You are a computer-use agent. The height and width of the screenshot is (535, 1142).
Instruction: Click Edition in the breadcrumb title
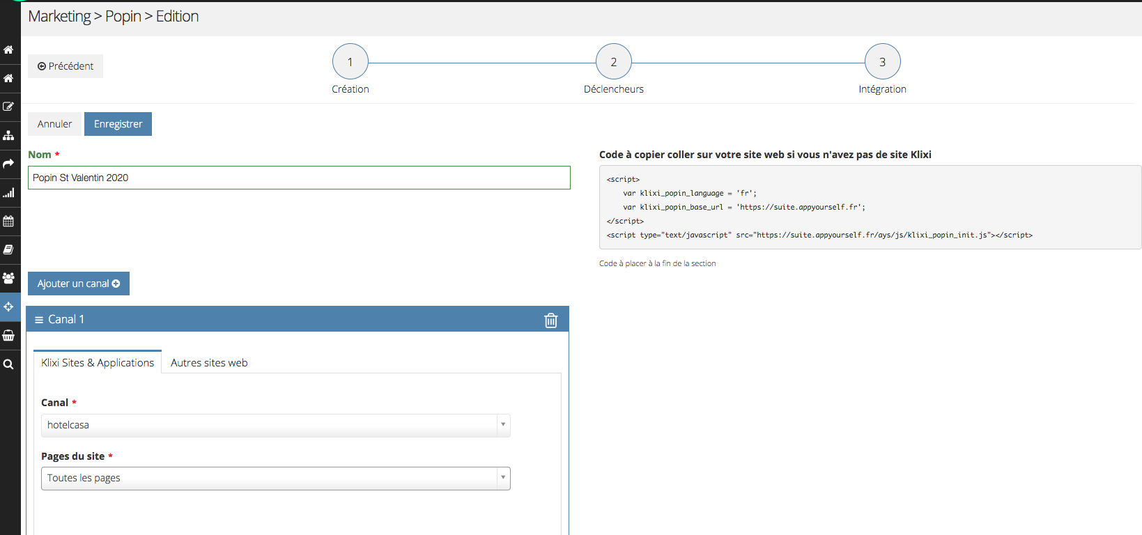point(177,16)
